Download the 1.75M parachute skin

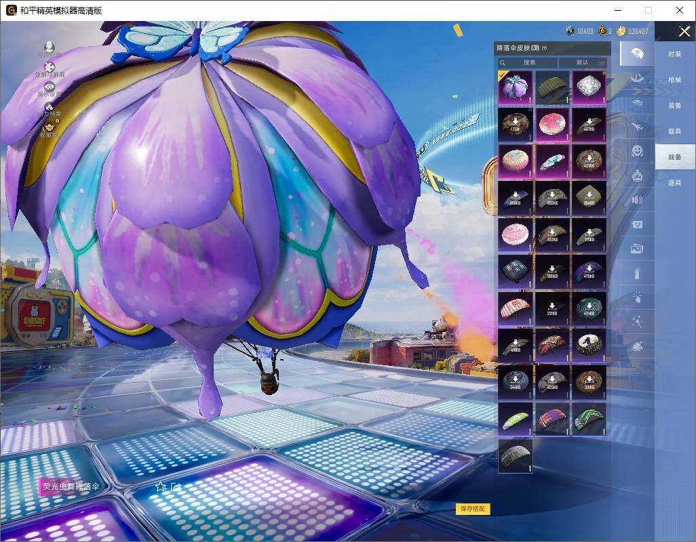click(x=515, y=125)
